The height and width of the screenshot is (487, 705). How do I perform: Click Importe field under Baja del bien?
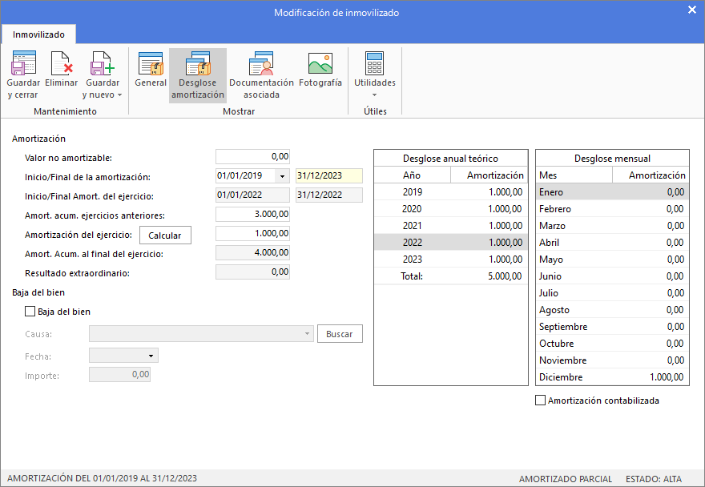tap(119, 375)
